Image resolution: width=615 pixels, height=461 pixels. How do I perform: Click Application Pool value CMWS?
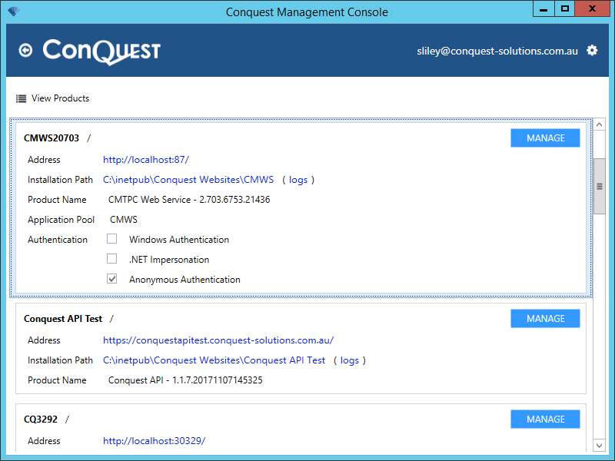click(x=124, y=220)
